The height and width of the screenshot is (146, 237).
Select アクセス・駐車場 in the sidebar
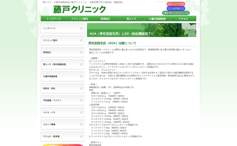coord(62,136)
